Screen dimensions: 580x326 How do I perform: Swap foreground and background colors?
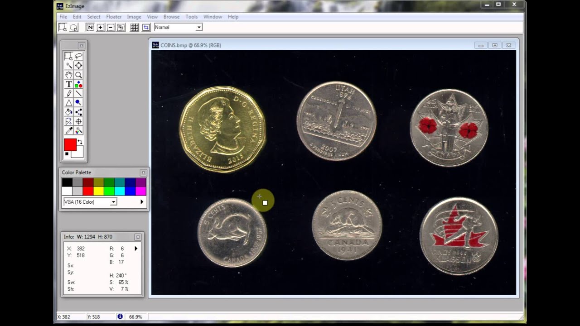(80, 142)
